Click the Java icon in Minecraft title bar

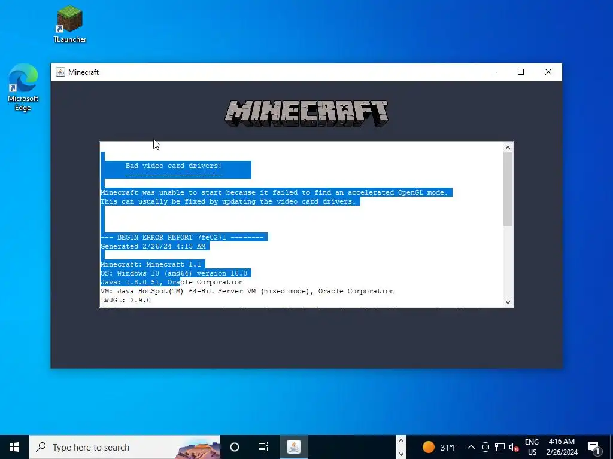coord(60,72)
